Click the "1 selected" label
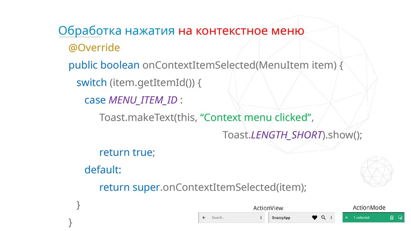The width and height of the screenshot is (411, 231). (361, 218)
